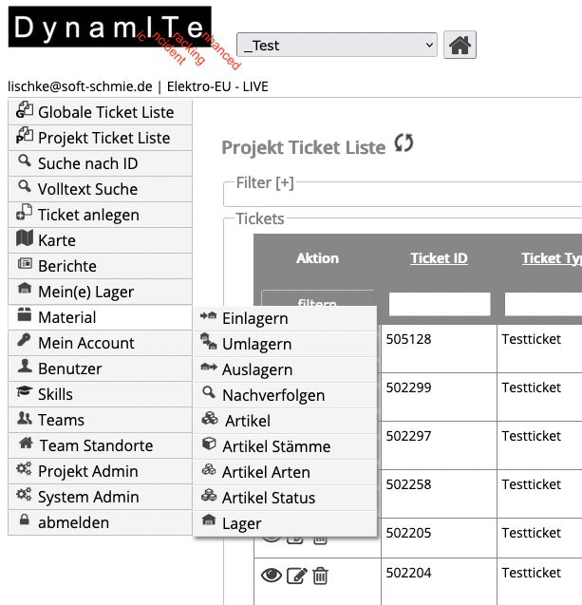582x605 pixels.
Task: Click the Ticket ID filter input field
Action: [x=440, y=304]
